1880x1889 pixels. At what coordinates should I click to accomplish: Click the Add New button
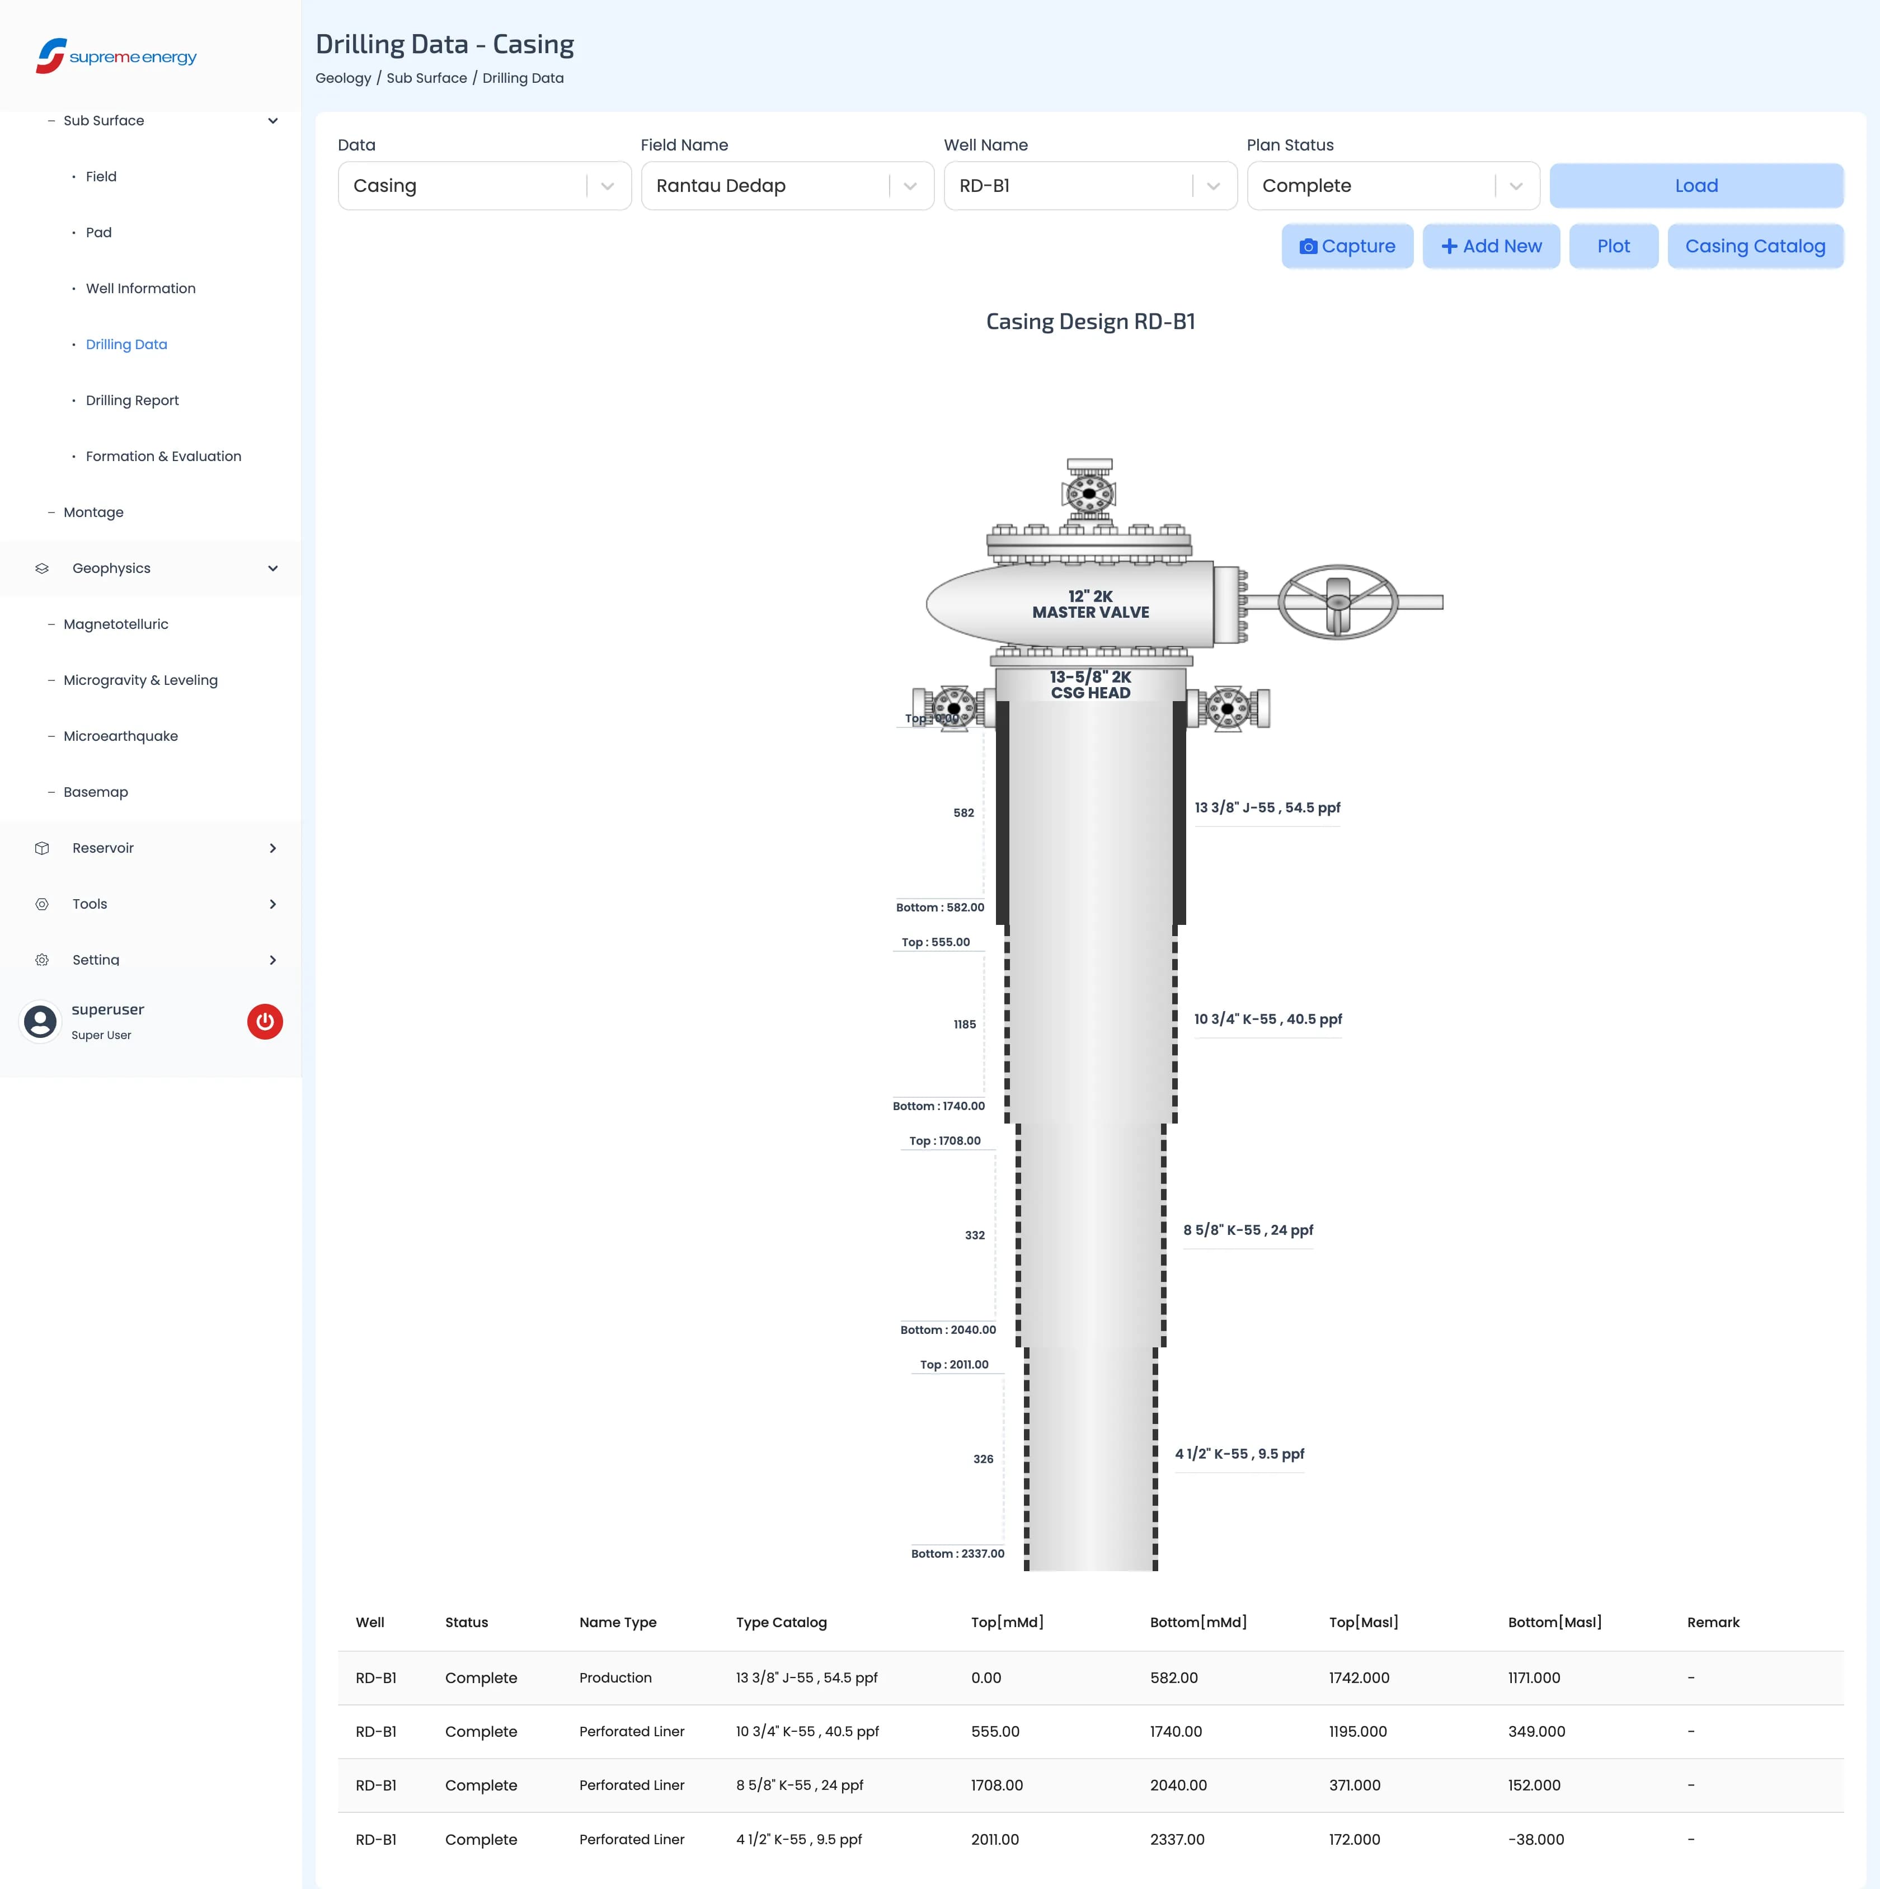pos(1491,246)
